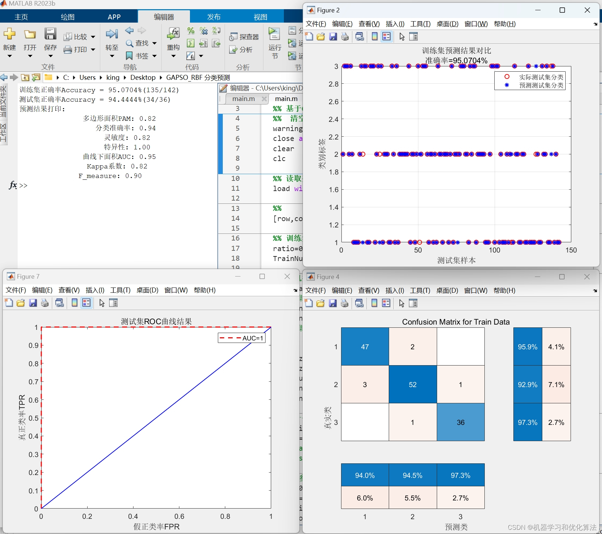Click the blue back navigation arrow in ribbon
Image resolution: width=602 pixels, height=534 pixels.
tap(130, 30)
